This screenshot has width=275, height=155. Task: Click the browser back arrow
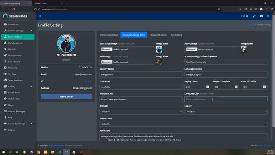tap(3, 9)
